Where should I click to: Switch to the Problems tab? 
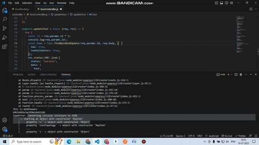(18, 75)
